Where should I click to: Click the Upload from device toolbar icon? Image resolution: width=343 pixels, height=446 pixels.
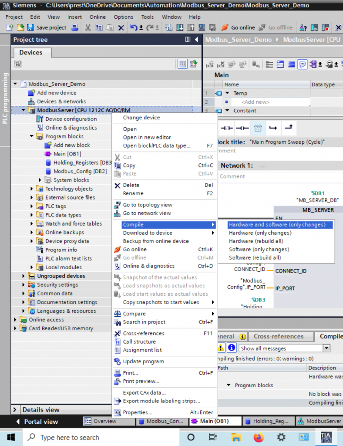[191, 27]
